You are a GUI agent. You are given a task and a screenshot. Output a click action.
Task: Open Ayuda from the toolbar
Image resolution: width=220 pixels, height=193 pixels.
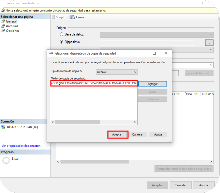point(77,17)
